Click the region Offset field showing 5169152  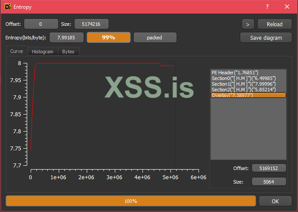pos(269,168)
